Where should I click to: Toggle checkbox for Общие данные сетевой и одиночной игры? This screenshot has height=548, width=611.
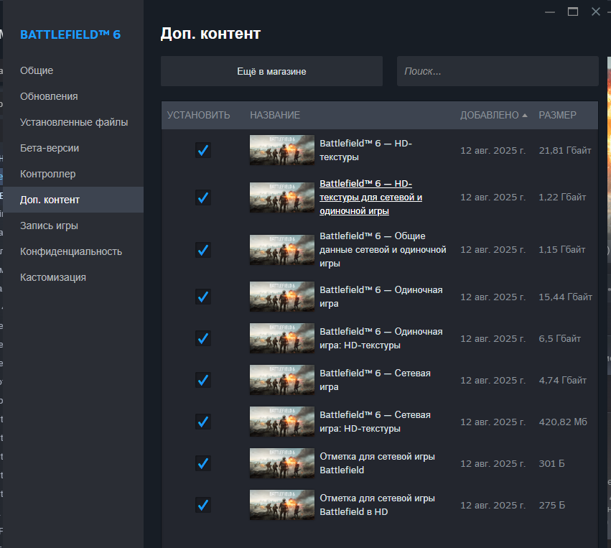(203, 250)
